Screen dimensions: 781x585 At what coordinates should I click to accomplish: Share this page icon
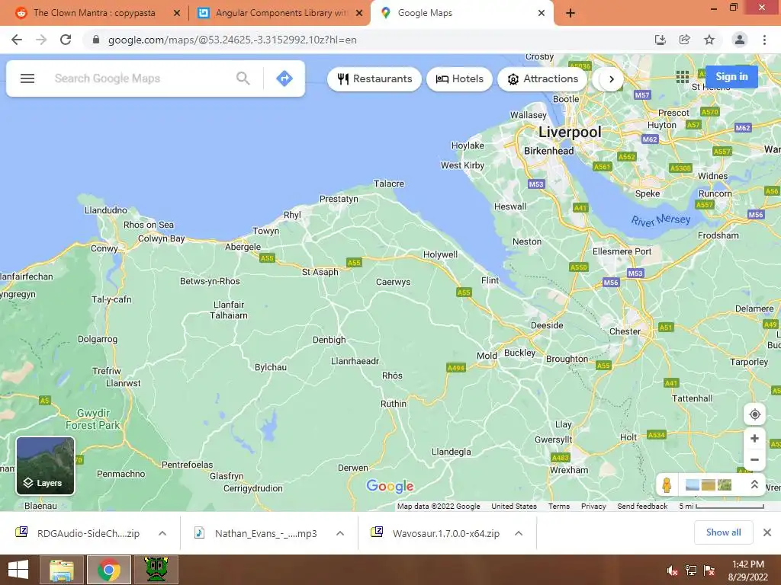click(x=684, y=40)
